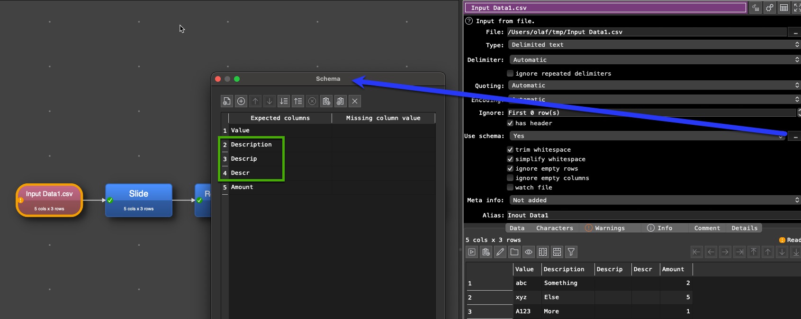Uncheck the has header checkbox
Viewport: 801px width, 319px height.
[510, 123]
